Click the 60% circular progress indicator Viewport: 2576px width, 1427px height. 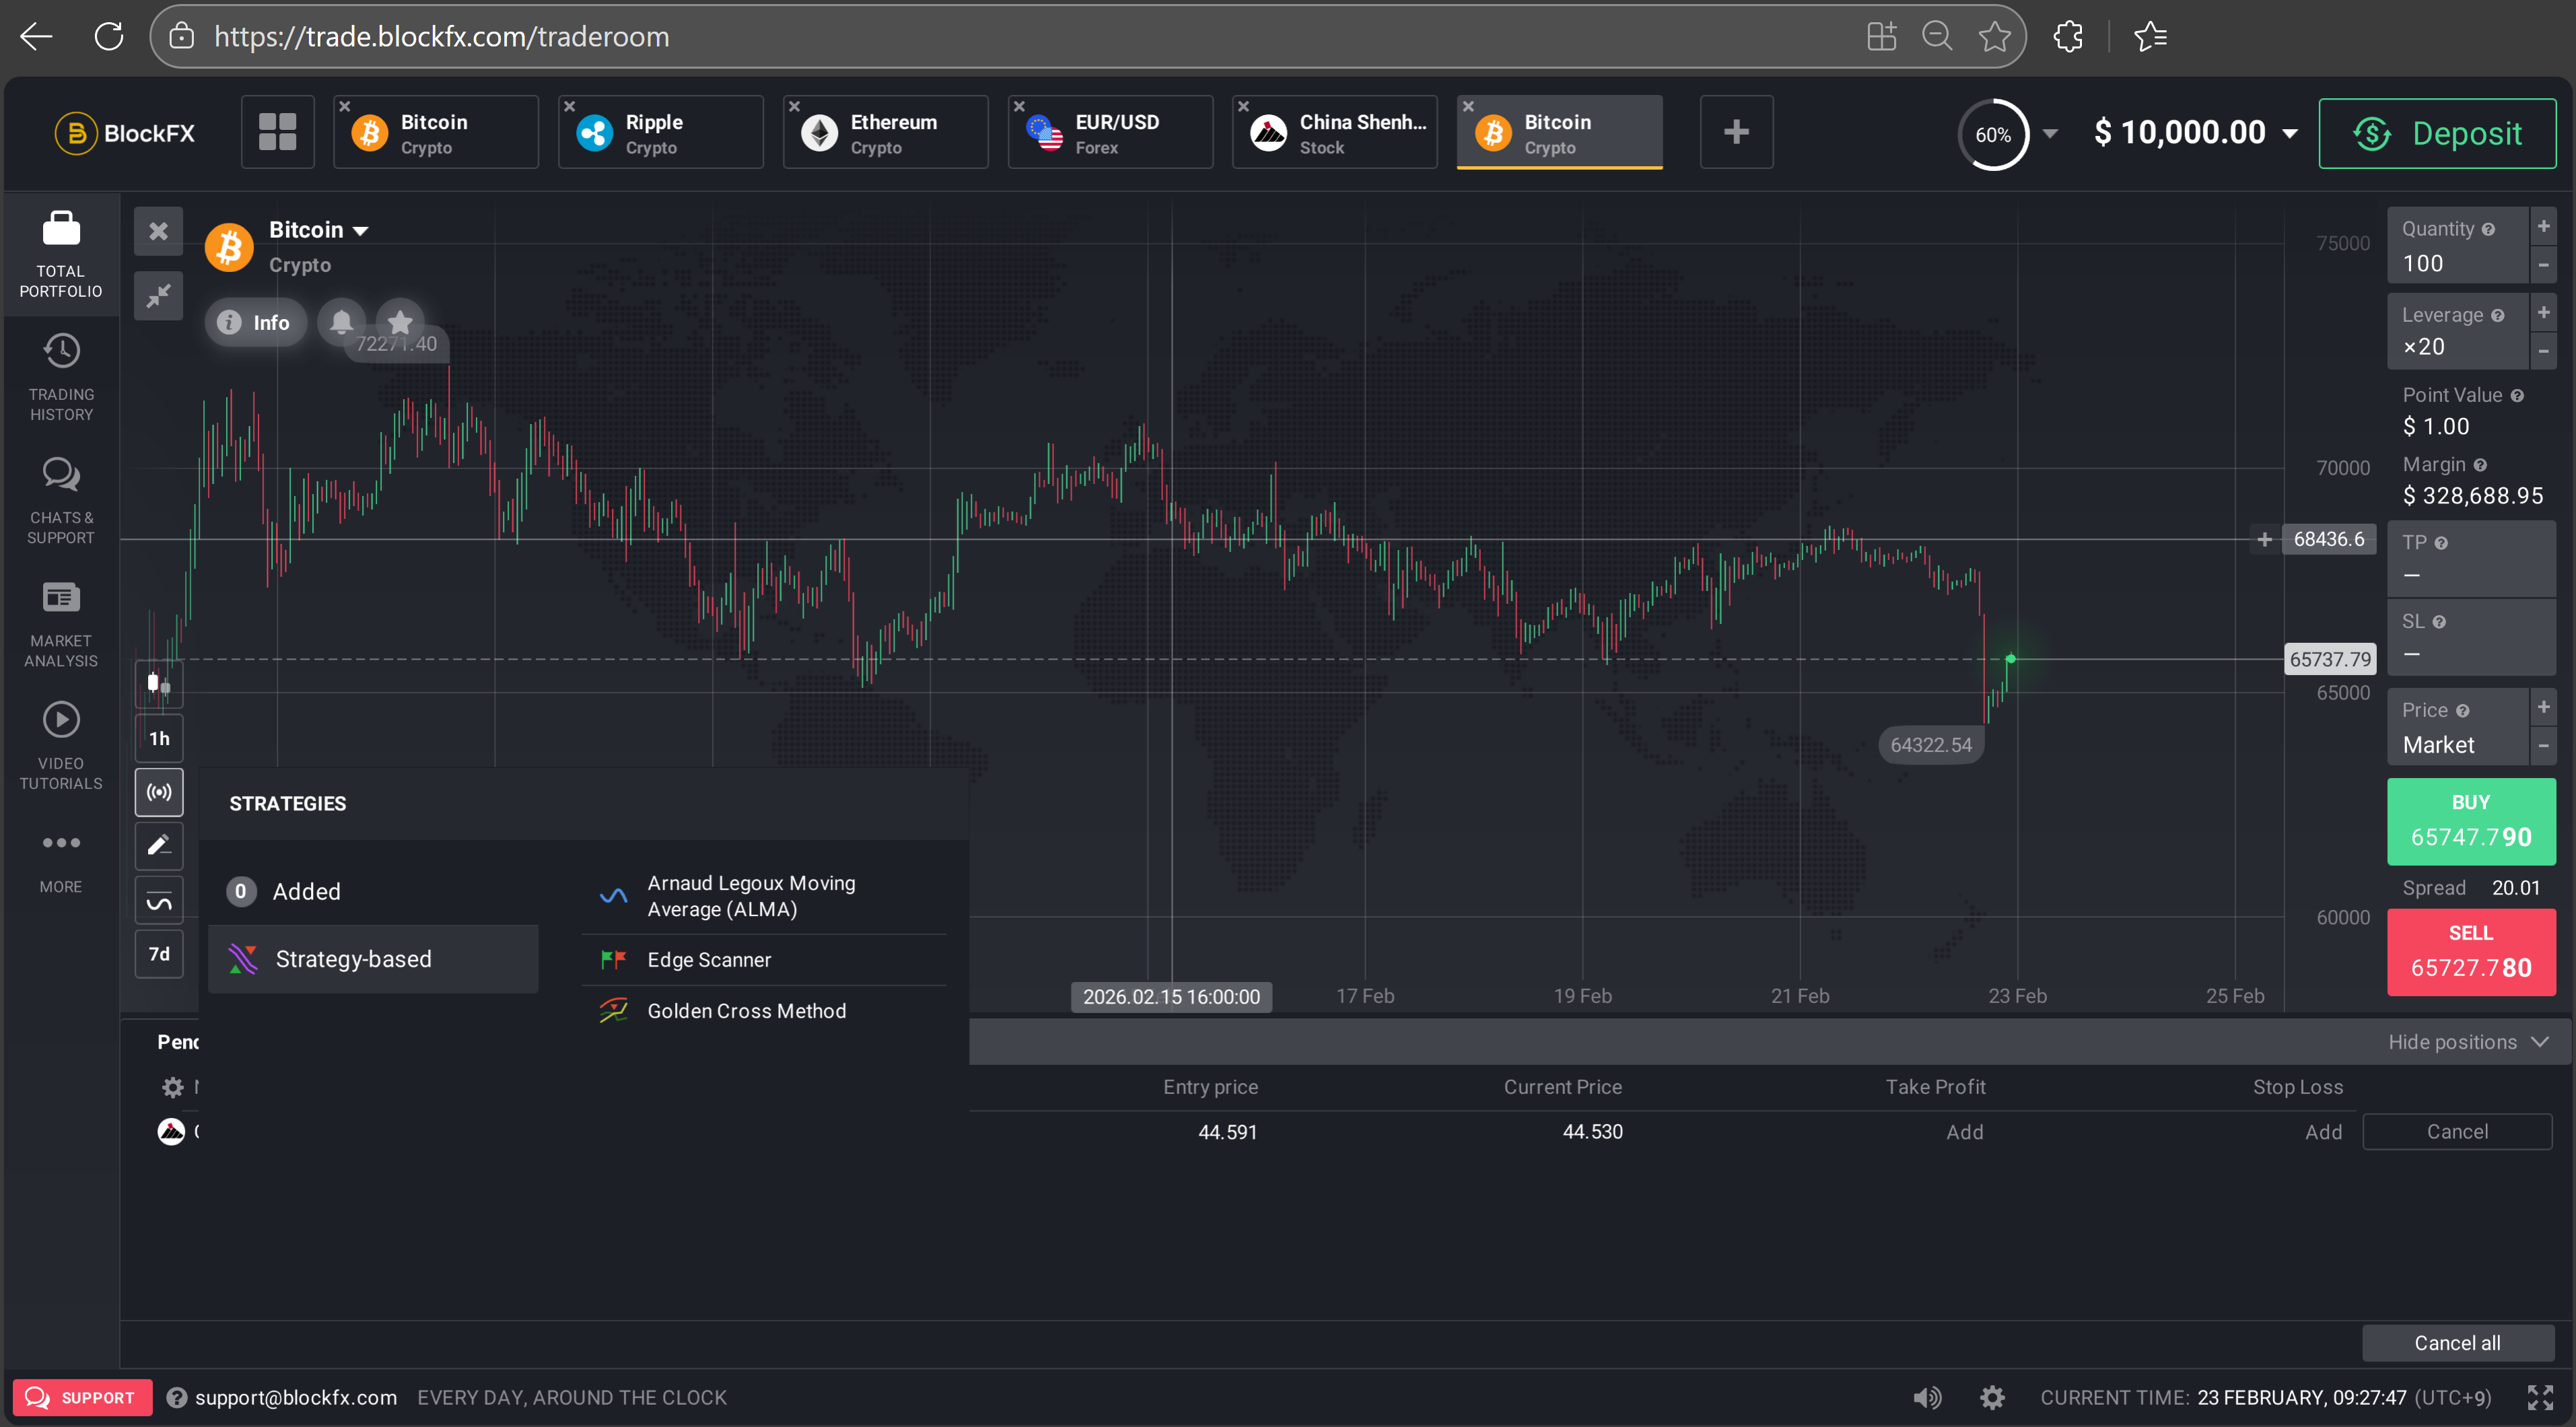(1993, 134)
